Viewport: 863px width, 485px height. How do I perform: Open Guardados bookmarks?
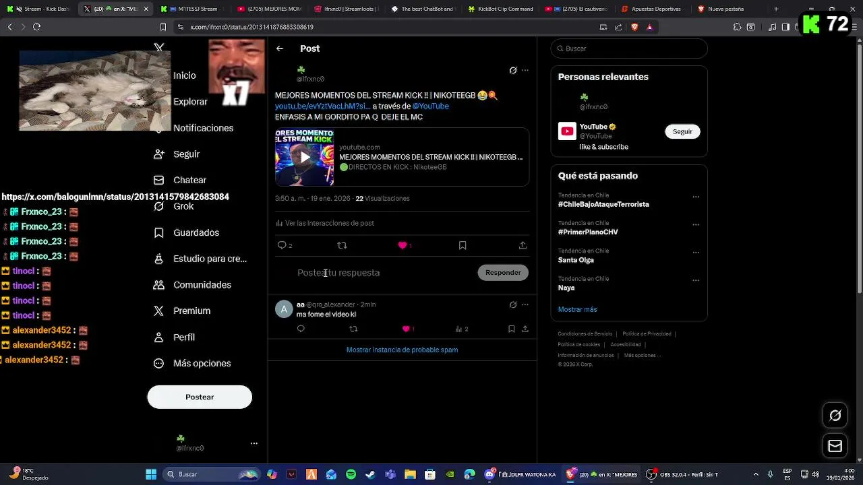pos(196,232)
